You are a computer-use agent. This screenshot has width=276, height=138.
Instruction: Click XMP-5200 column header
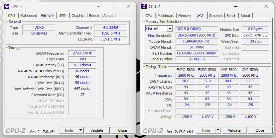(x=250, y=70)
